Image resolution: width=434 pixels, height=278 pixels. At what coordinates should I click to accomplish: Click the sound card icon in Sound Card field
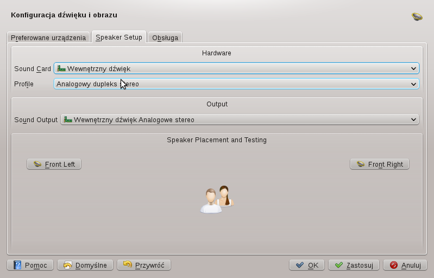pos(61,68)
